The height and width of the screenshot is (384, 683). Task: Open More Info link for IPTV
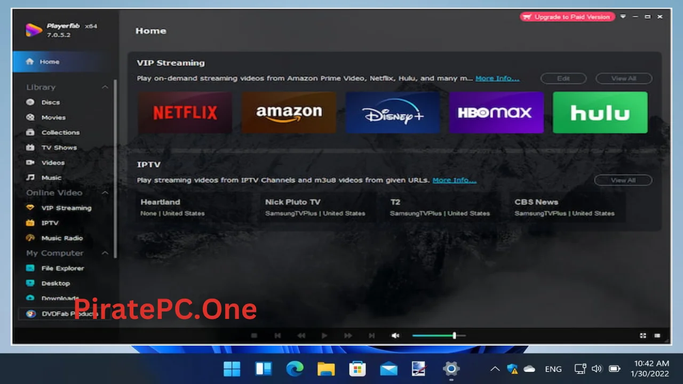455,180
